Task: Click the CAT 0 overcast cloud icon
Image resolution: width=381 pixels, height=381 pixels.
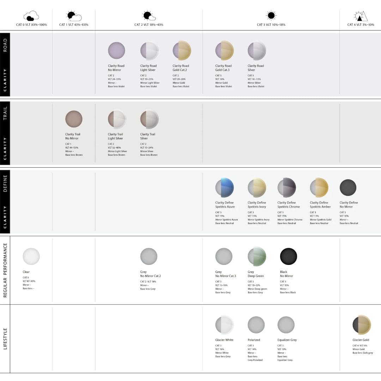Action: click(31, 16)
